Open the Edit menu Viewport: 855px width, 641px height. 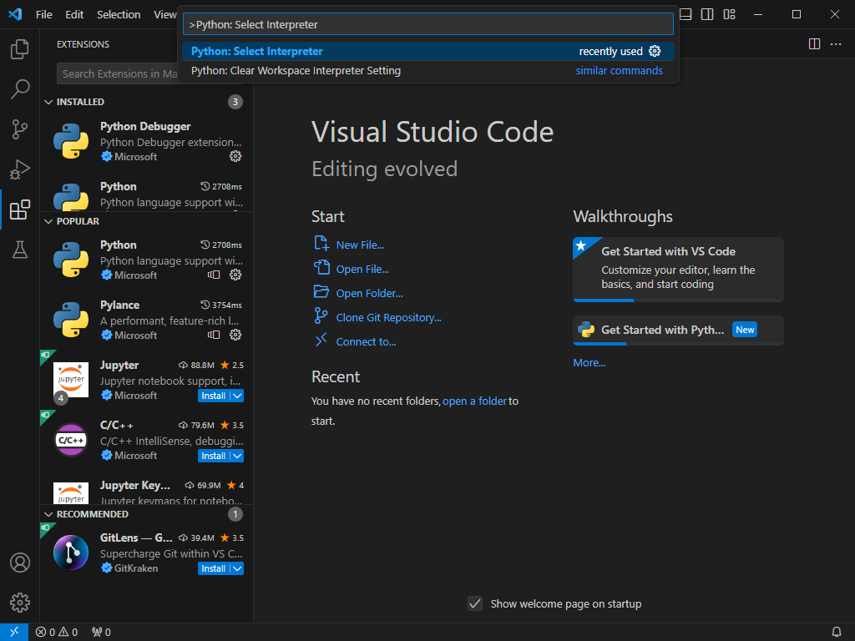coord(74,15)
